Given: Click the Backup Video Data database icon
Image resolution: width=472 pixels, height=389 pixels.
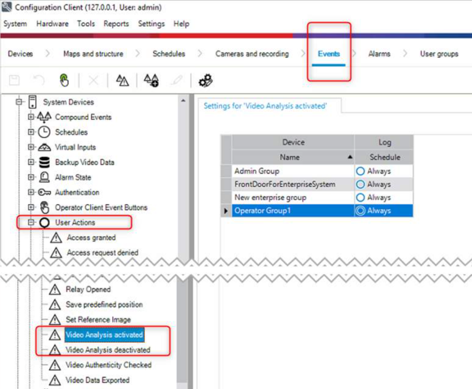Looking at the screenshot, I should pyautogui.click(x=44, y=163).
